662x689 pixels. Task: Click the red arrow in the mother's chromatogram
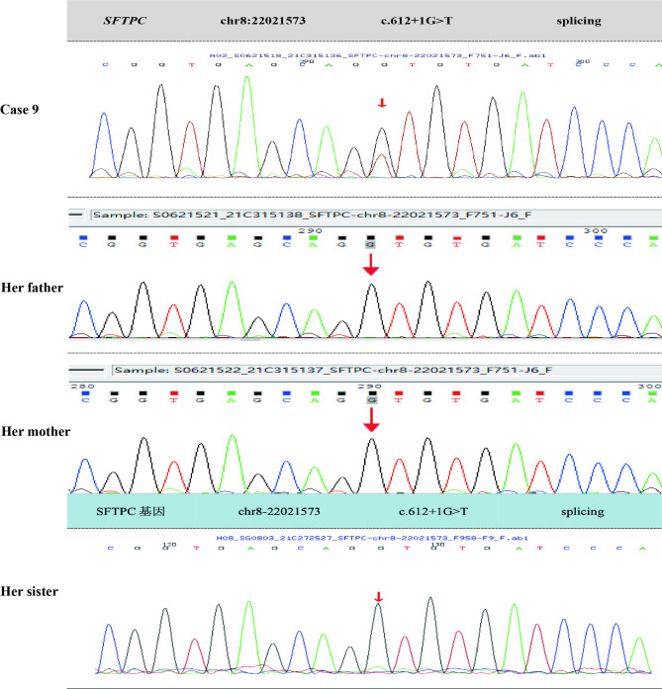pos(370,418)
